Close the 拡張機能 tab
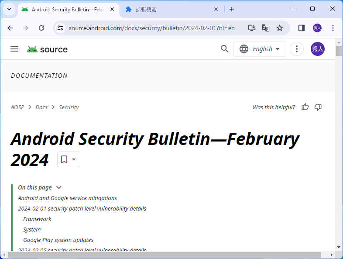 pos(216,10)
